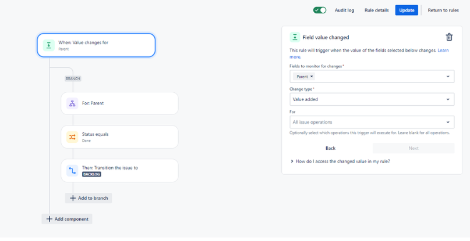Screen dimensions: 470x241
Task: Delete the trigger with the trash icon
Action: pos(449,37)
